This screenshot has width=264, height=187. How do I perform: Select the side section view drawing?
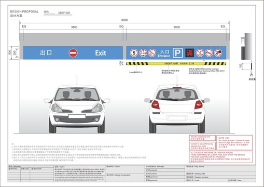point(247,52)
